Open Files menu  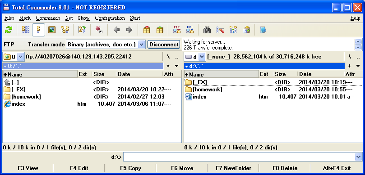click(9, 18)
